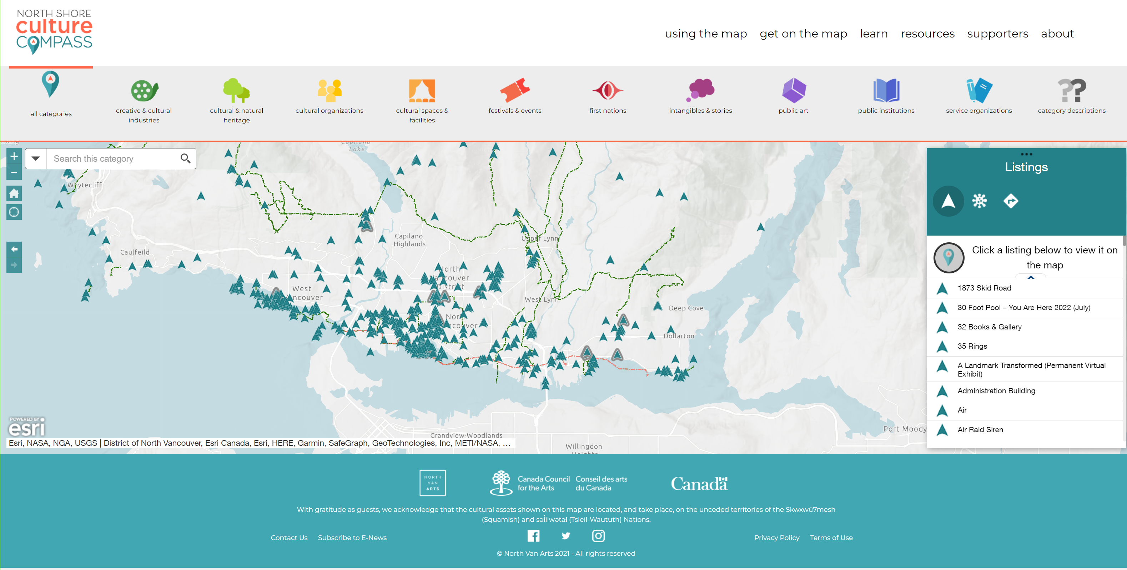Reset map to home extent
The image size is (1127, 570).
(x=14, y=193)
